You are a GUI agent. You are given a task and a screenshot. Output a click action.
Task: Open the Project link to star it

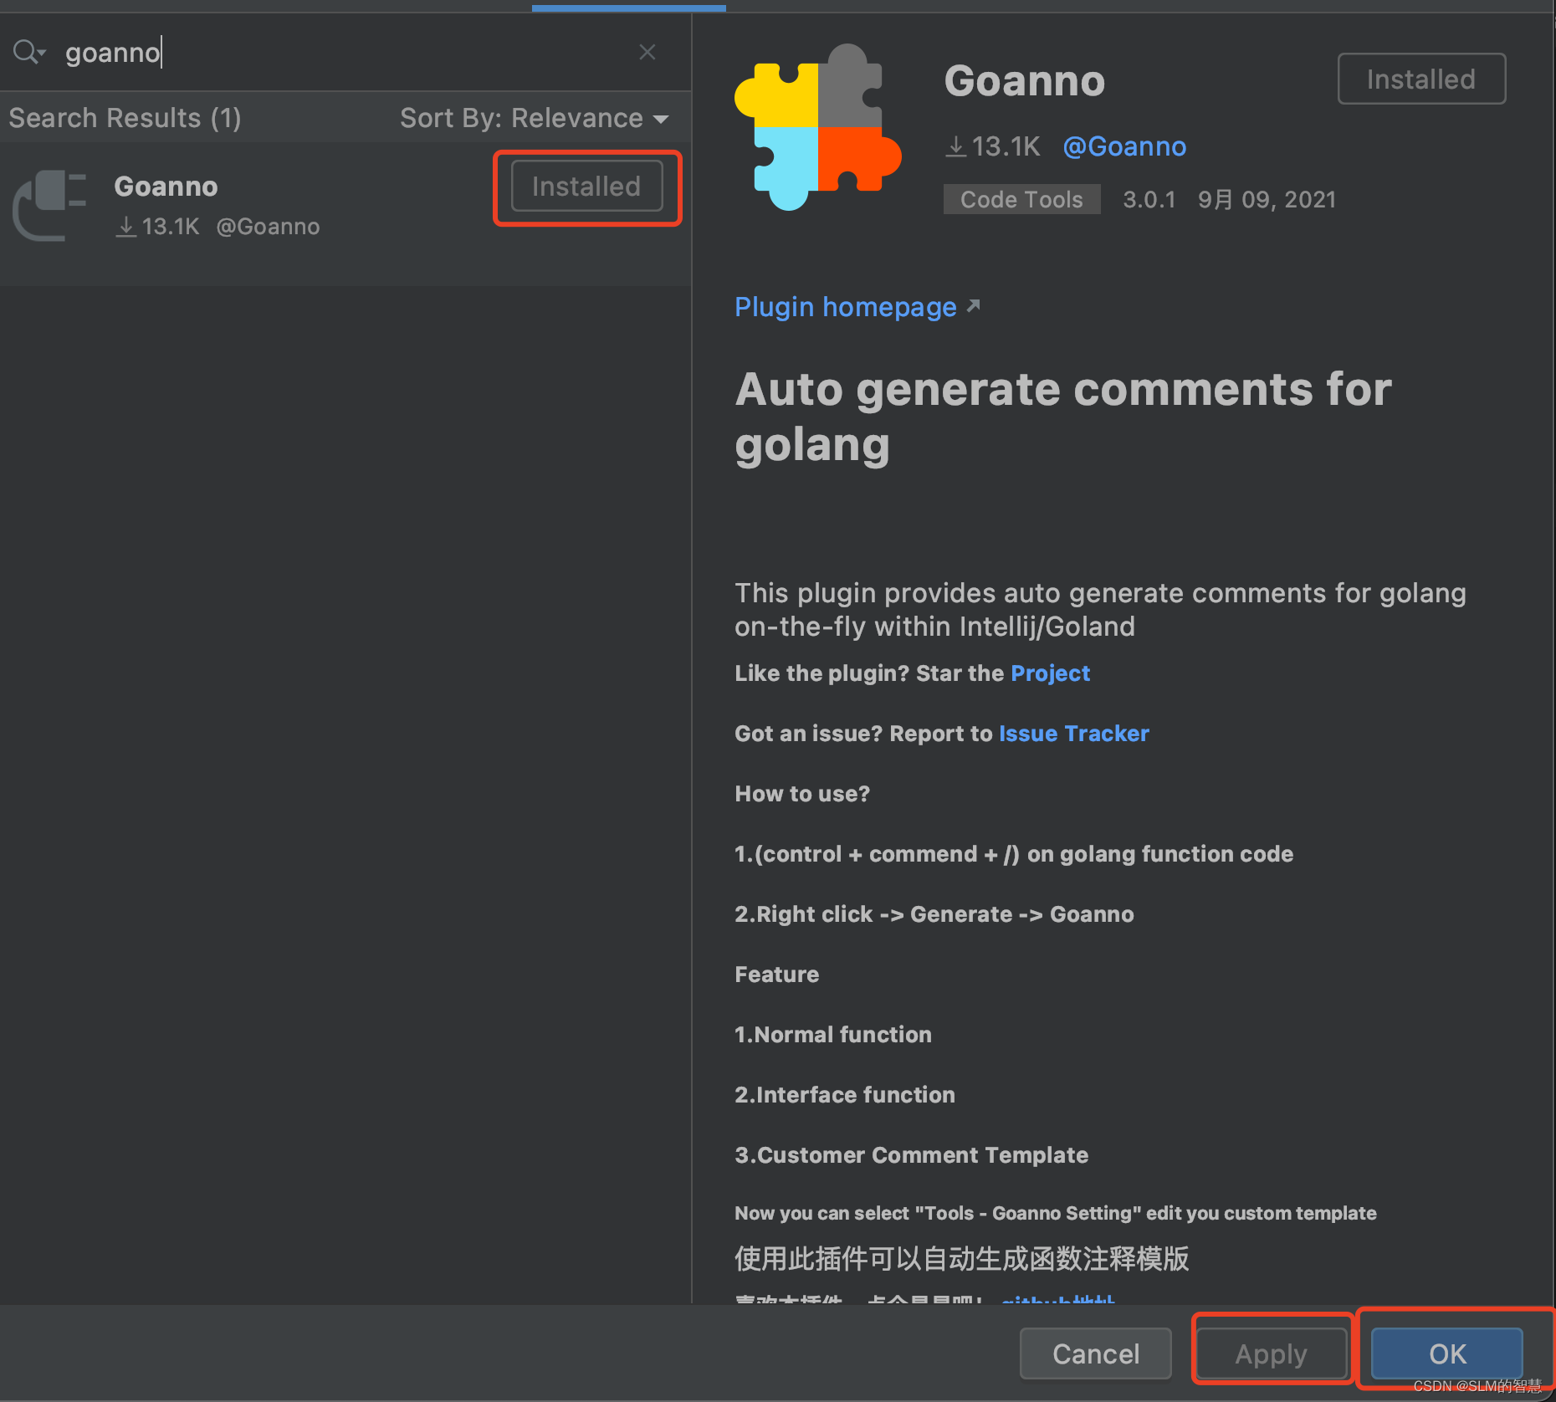[x=1050, y=673]
